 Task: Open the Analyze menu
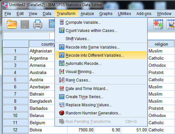87,14
